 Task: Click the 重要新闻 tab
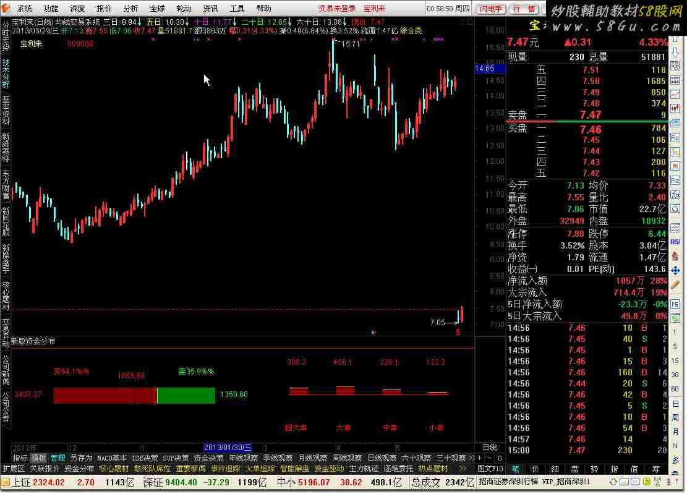[190, 469]
